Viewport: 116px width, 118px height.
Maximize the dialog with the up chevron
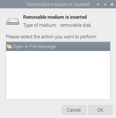[x=105, y=4]
